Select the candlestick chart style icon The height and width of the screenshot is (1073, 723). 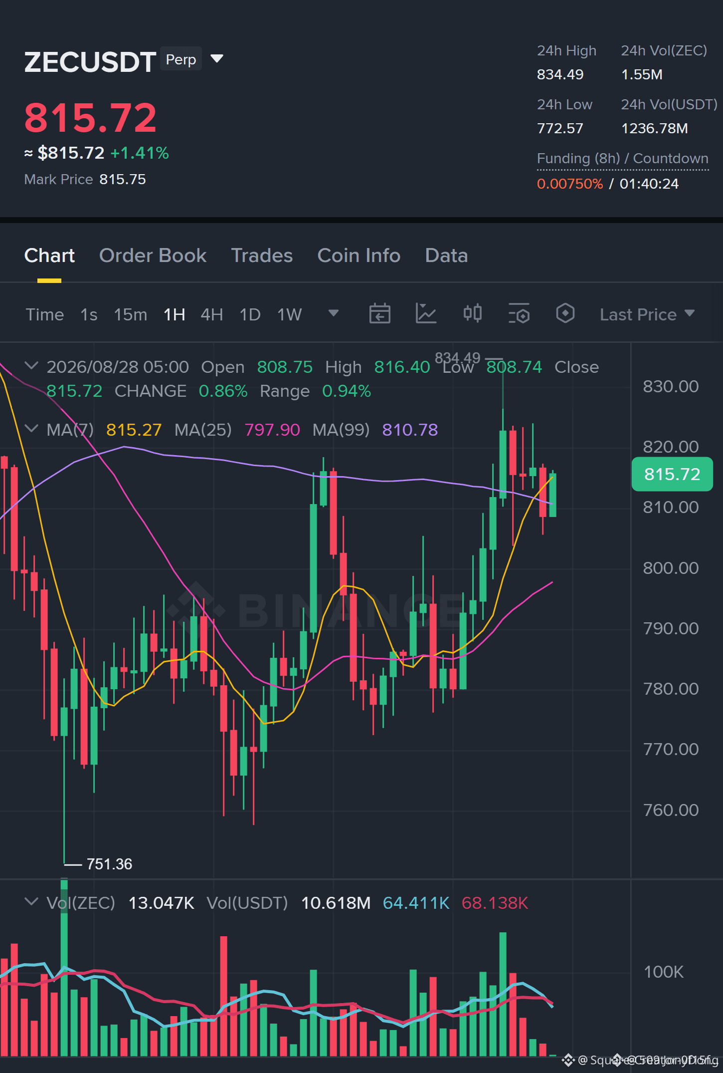click(473, 314)
